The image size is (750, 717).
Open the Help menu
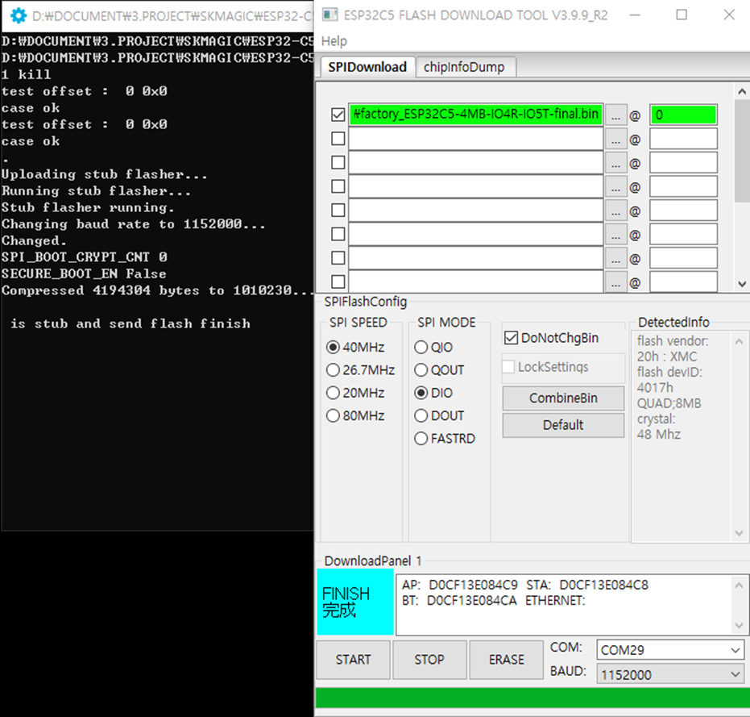point(334,41)
